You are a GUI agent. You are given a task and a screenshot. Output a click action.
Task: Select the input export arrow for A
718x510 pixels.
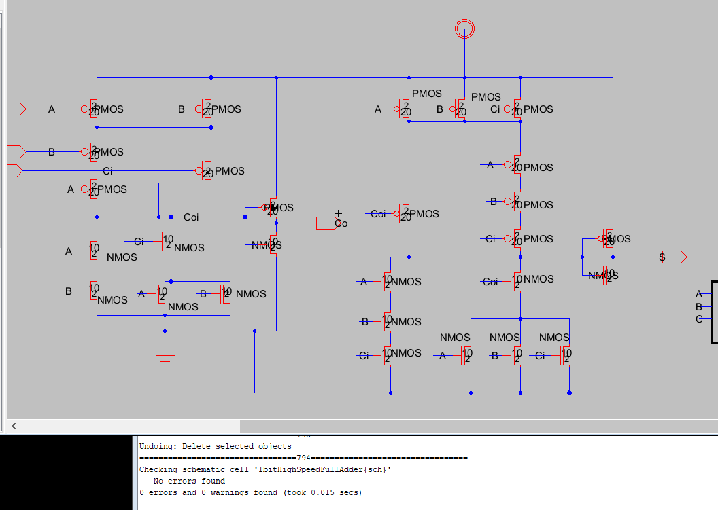coord(16,109)
